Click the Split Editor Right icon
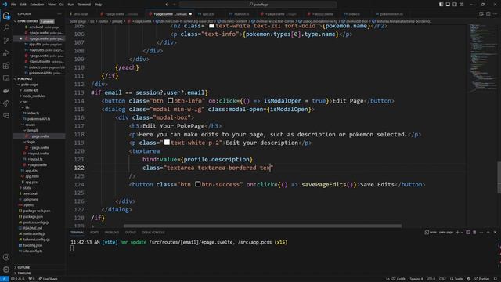The image size is (501, 282). (x=488, y=14)
